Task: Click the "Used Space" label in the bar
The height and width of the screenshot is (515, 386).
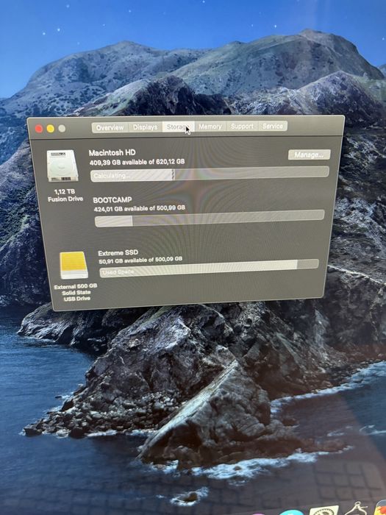Action: click(x=118, y=272)
